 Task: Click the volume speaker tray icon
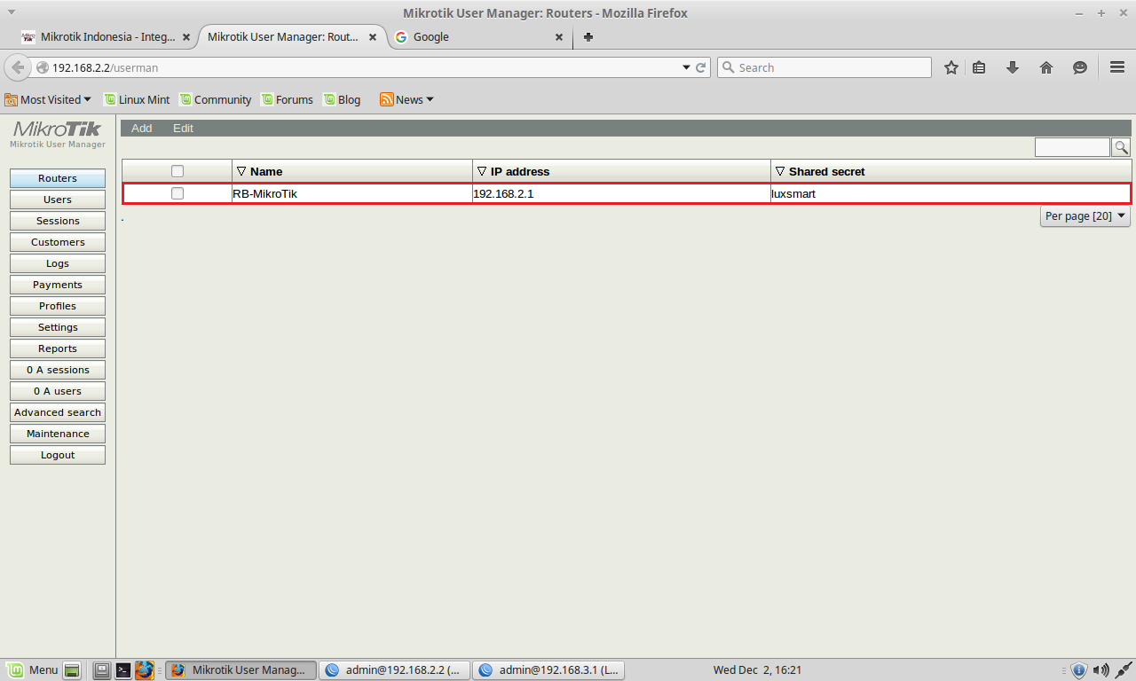click(1100, 670)
